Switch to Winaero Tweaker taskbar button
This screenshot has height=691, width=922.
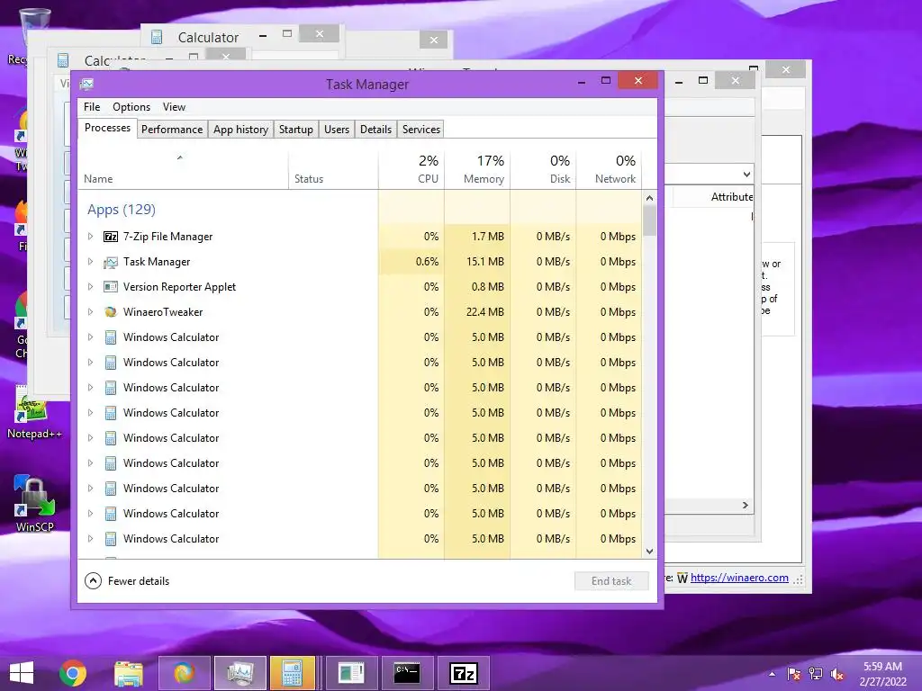(x=184, y=673)
